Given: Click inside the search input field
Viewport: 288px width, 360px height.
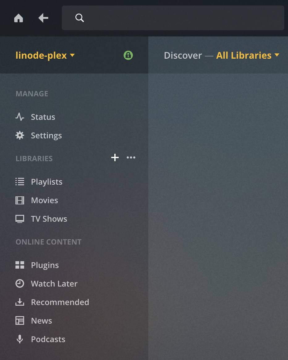Looking at the screenshot, I should click(x=173, y=18).
